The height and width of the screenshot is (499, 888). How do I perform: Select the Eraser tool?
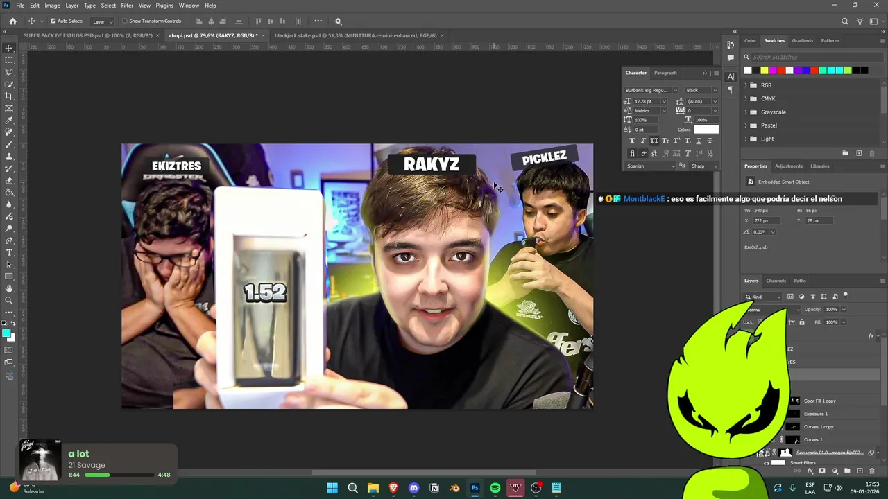pyautogui.click(x=9, y=180)
